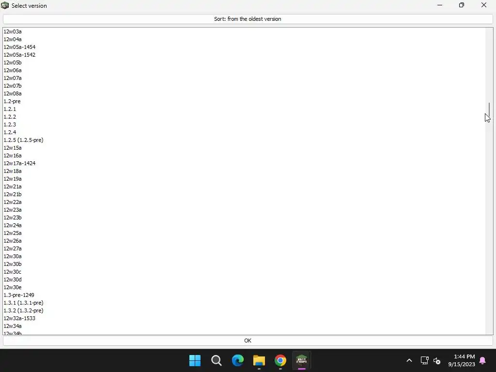The width and height of the screenshot is (496, 372).
Task: Open File Explorer from taskbar
Action: (x=259, y=360)
